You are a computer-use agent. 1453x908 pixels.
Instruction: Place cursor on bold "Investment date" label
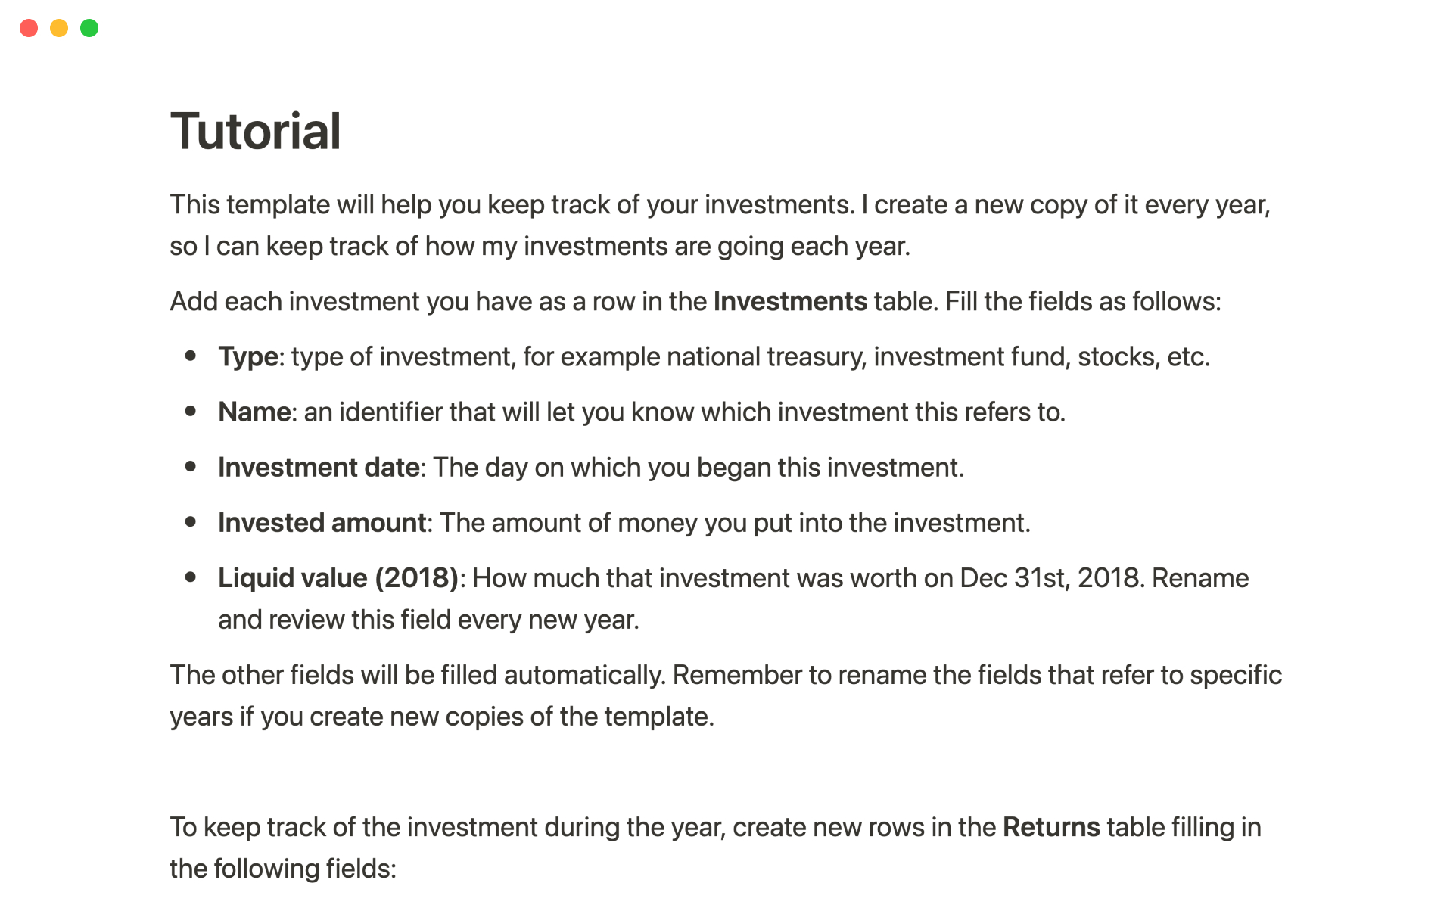(x=319, y=468)
